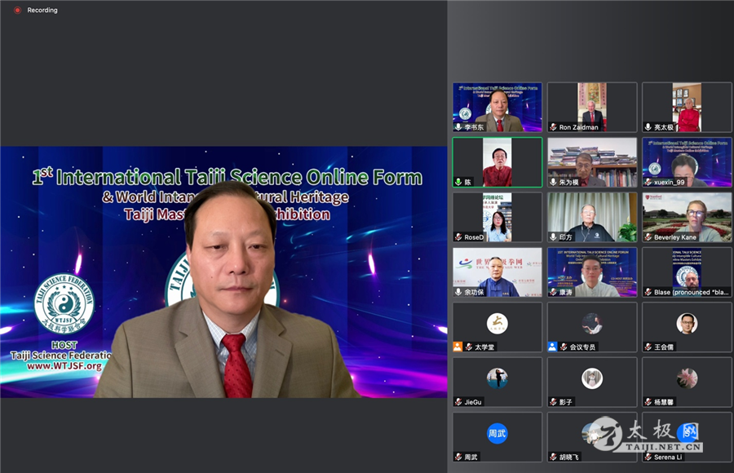734x473 pixels.
Task: Click the microphone icon next to 李书东
Action: pos(458,127)
